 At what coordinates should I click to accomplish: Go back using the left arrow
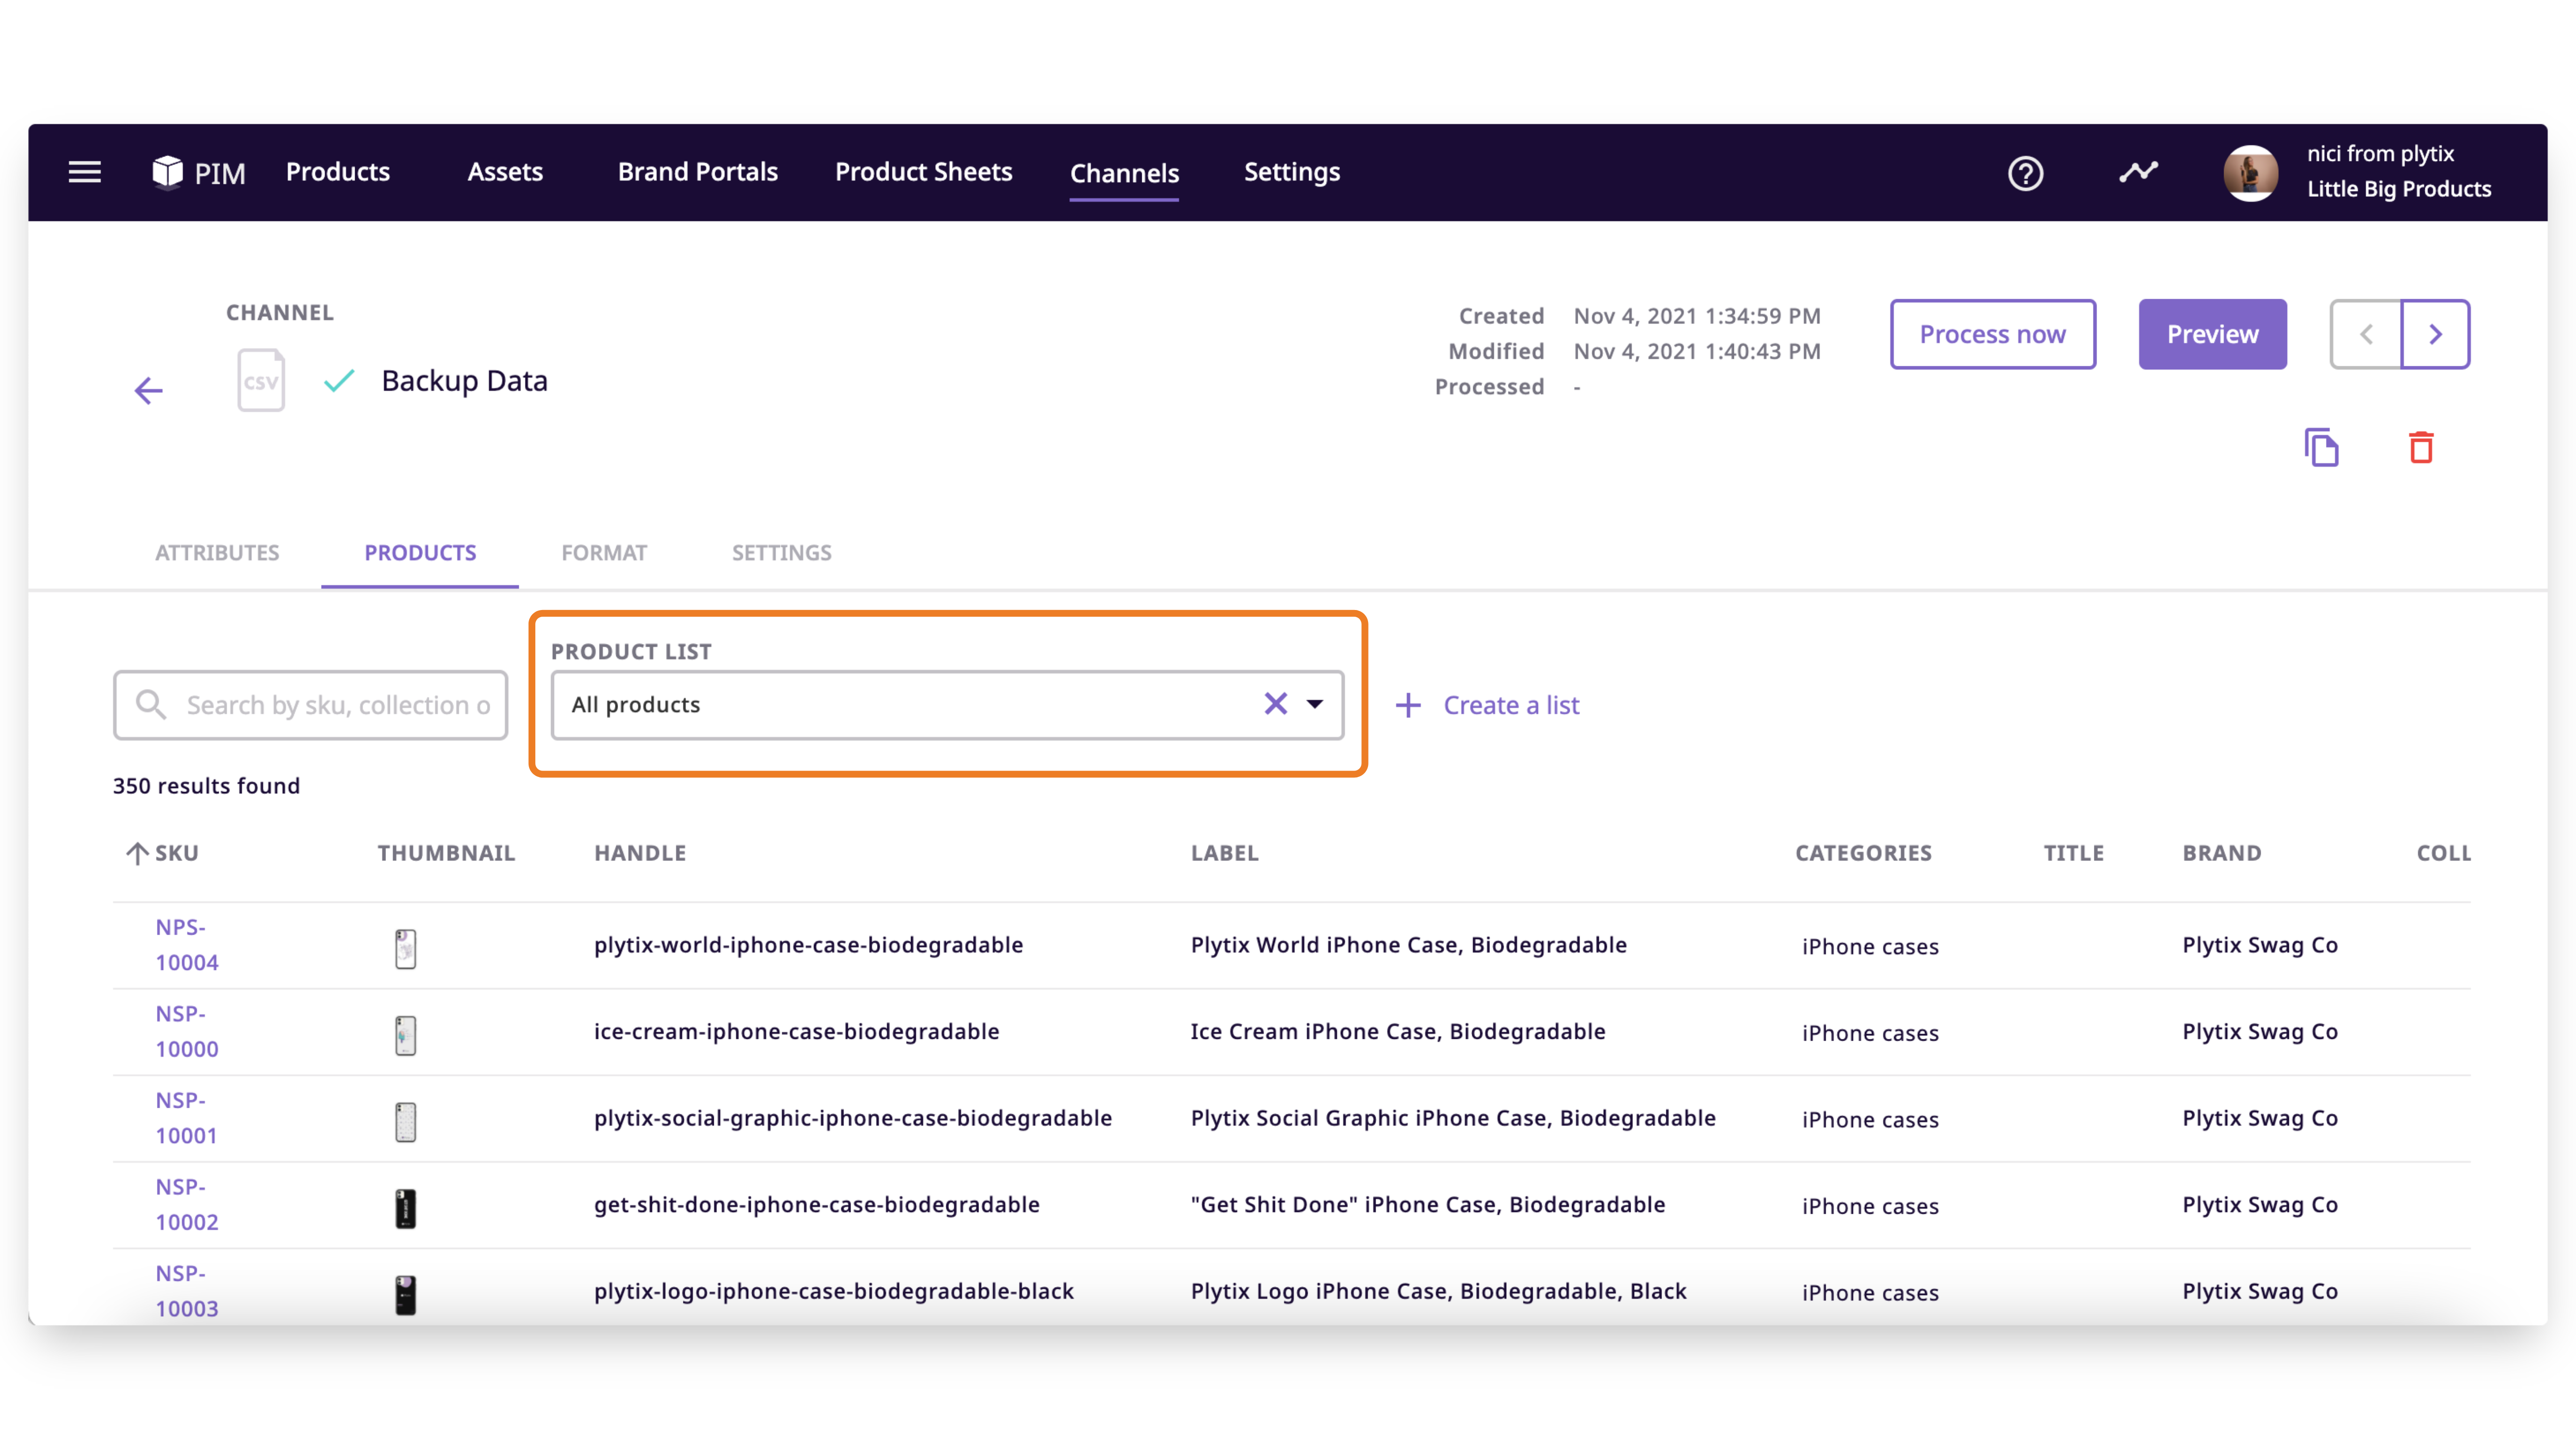tap(148, 390)
